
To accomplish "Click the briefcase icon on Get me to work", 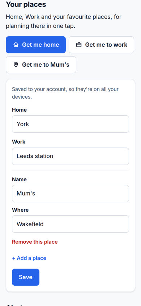I will (x=78, y=45).
